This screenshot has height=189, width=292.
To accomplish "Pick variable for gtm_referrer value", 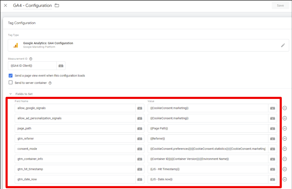I will tap(272, 139).
